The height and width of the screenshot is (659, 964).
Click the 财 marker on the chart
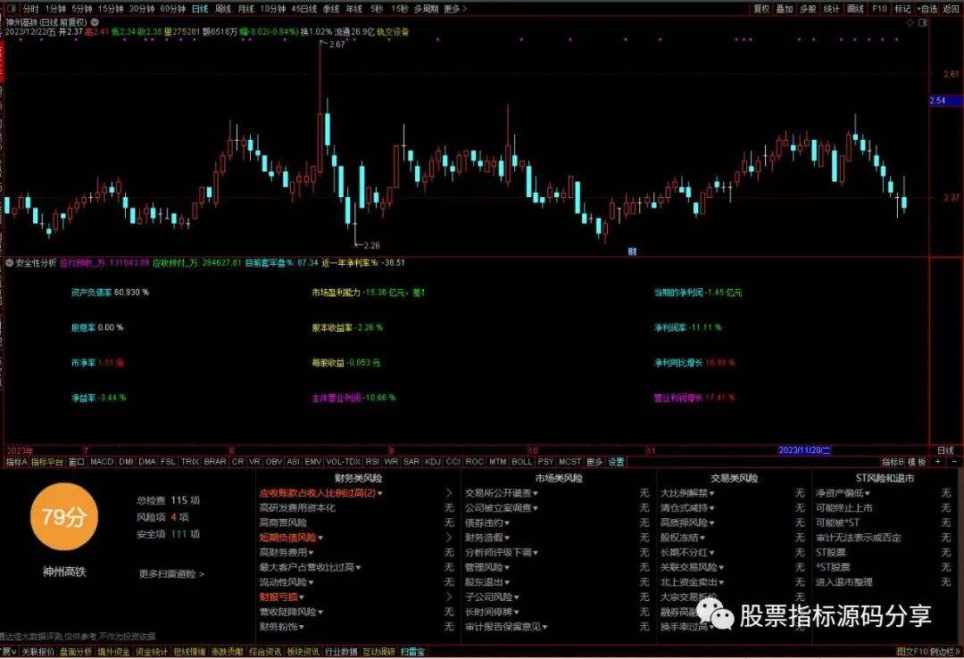632,251
